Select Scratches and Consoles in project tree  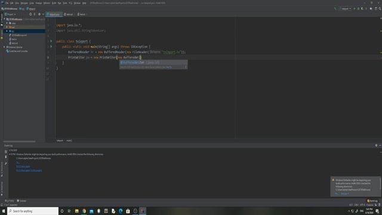tap(17, 51)
